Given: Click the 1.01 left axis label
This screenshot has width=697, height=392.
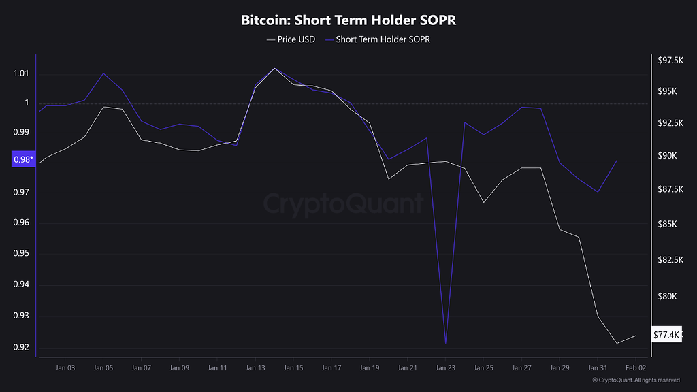Looking at the screenshot, I should (x=20, y=73).
